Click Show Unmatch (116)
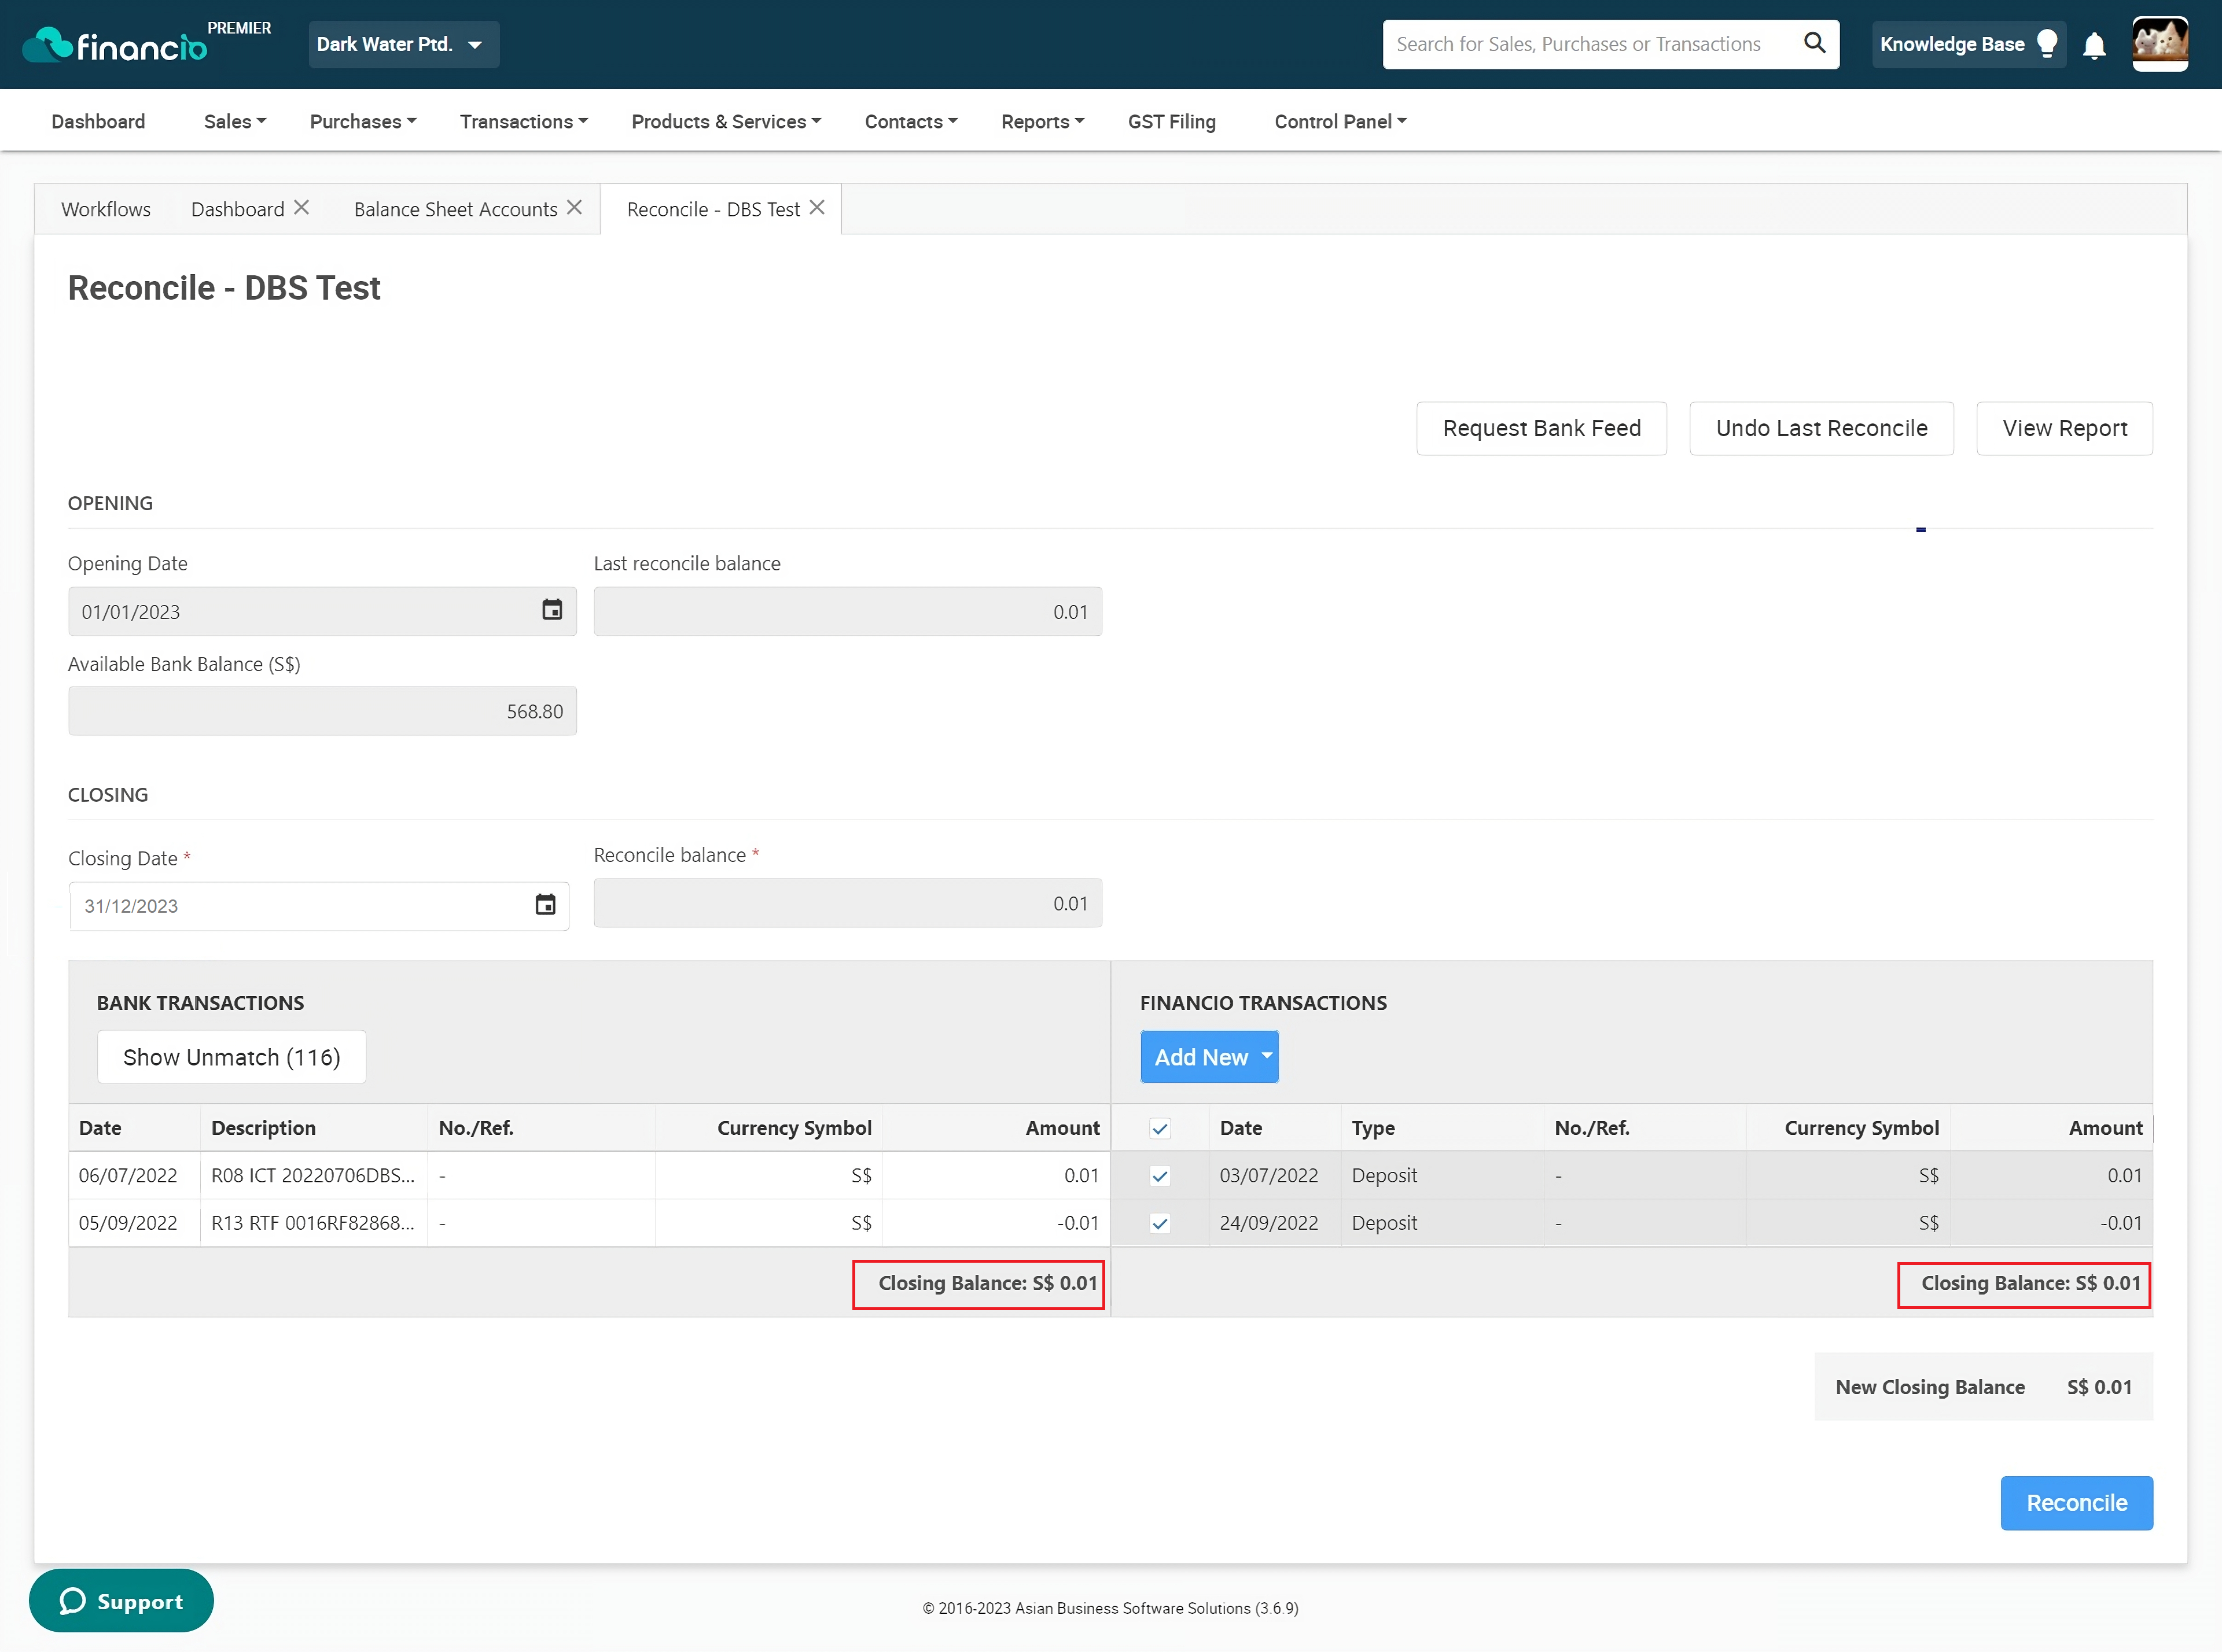This screenshot has height=1652, width=2222. [231, 1057]
